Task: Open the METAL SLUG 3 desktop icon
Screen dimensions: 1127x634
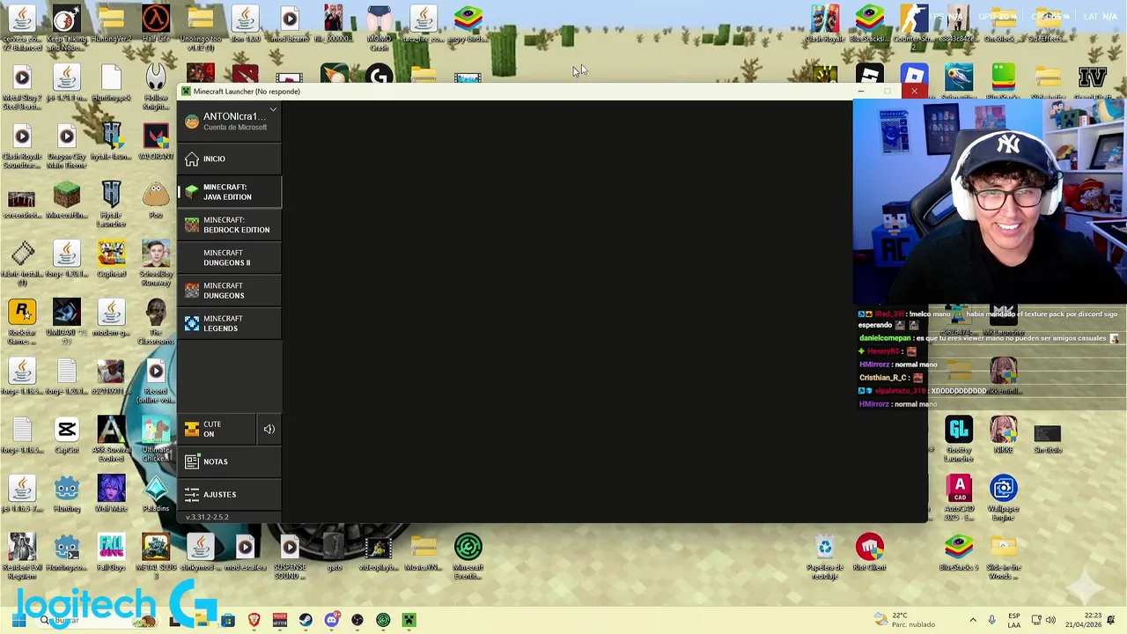Action: pyautogui.click(x=156, y=557)
